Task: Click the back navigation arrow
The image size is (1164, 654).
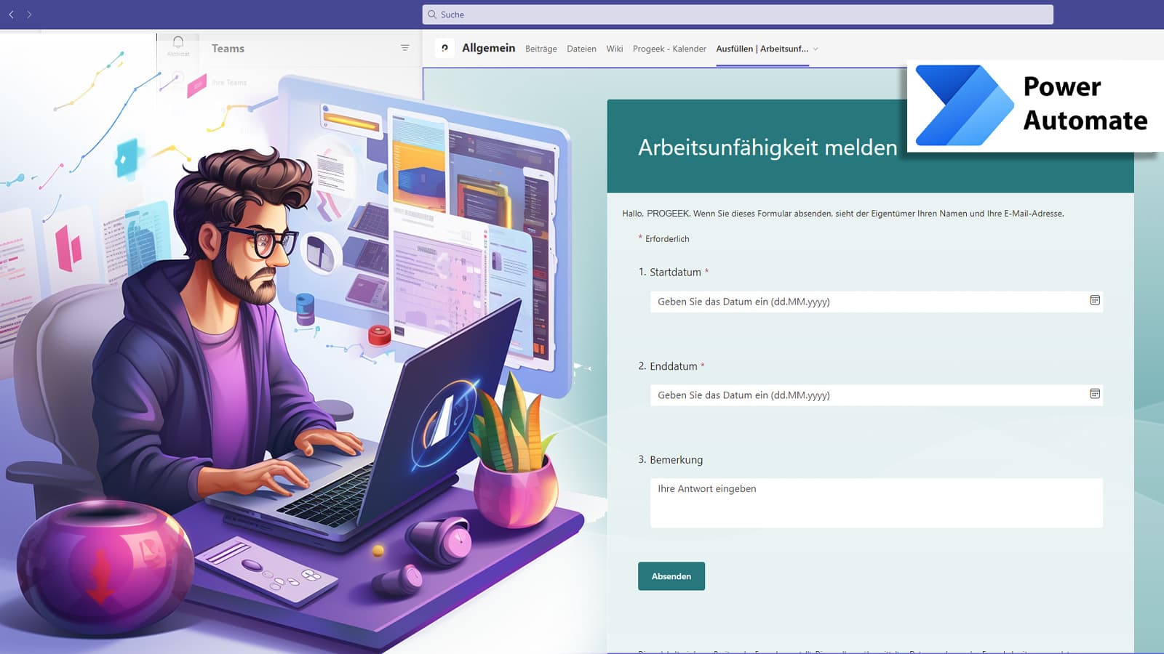Action: pos(12,15)
